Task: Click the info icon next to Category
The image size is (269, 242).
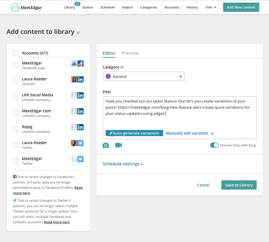Action: 122,67
